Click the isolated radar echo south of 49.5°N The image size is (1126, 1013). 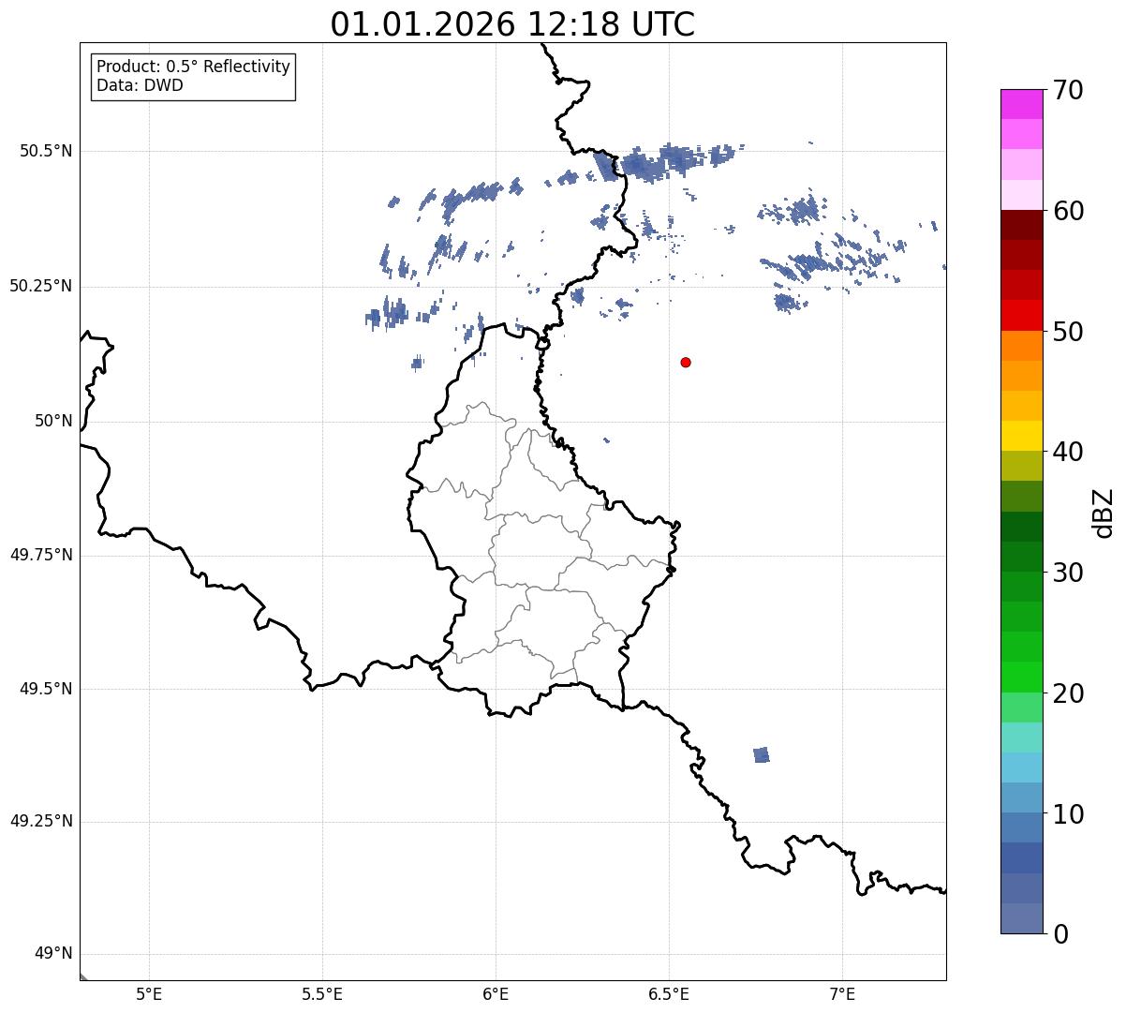(x=762, y=755)
